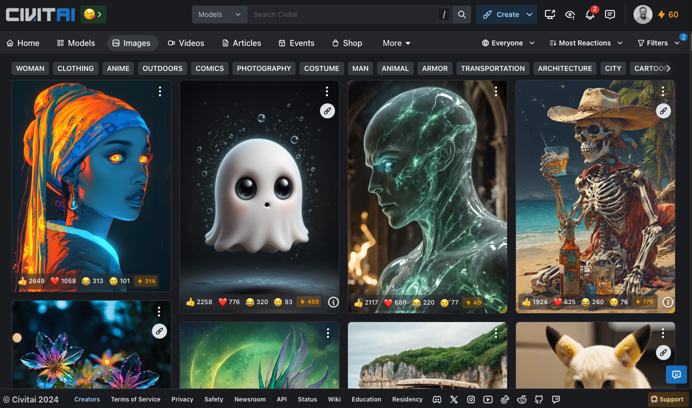
Task: Open the Instagram footer link
Action: 471,400
